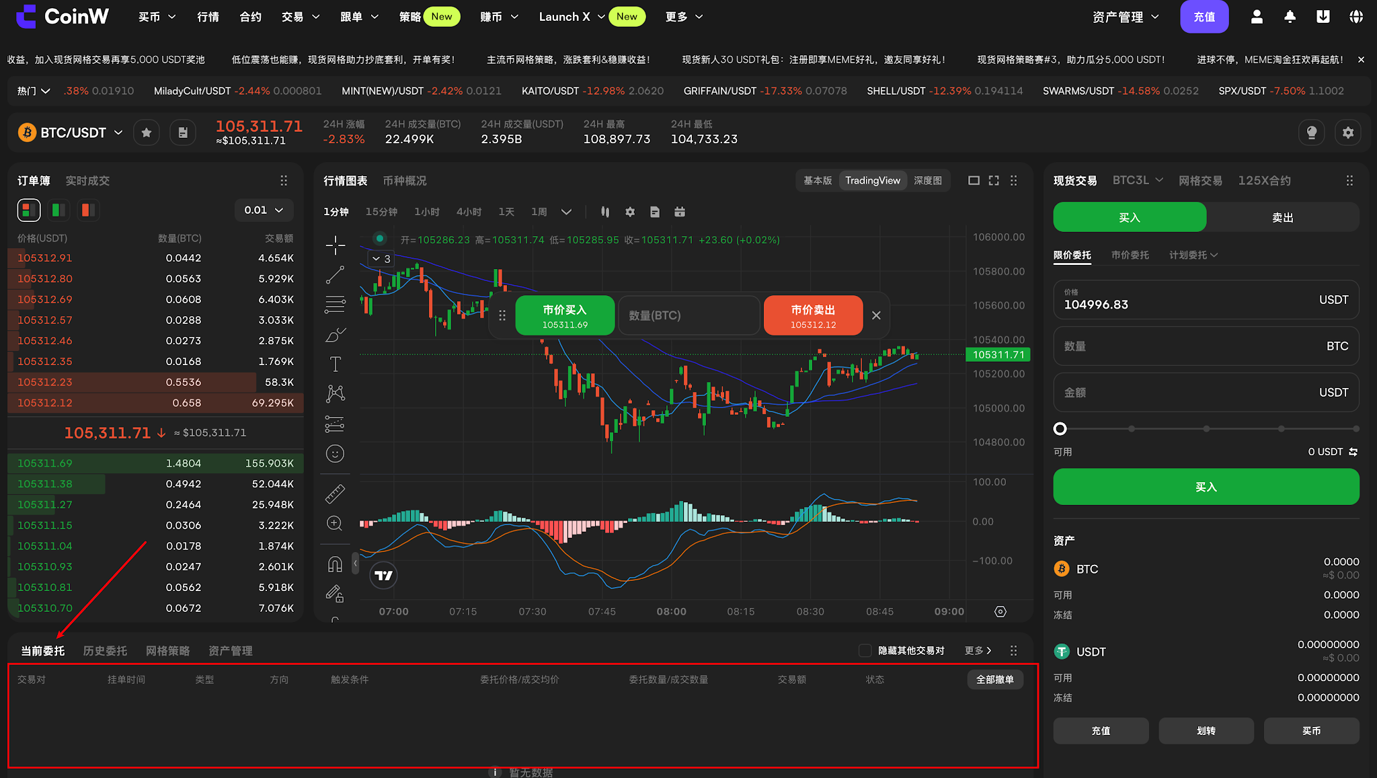Select the ruler measure tool
This screenshot has width=1377, height=778.
pos(335,494)
